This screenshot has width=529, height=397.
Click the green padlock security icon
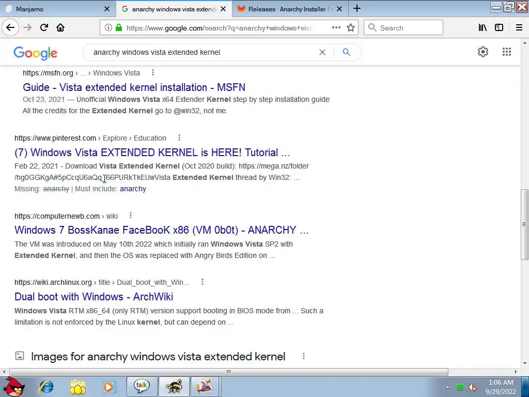pyautogui.click(x=119, y=28)
